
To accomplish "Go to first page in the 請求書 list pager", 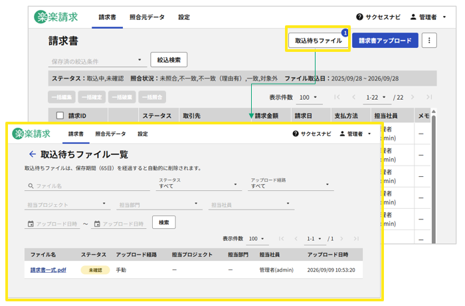I will coord(337,97).
